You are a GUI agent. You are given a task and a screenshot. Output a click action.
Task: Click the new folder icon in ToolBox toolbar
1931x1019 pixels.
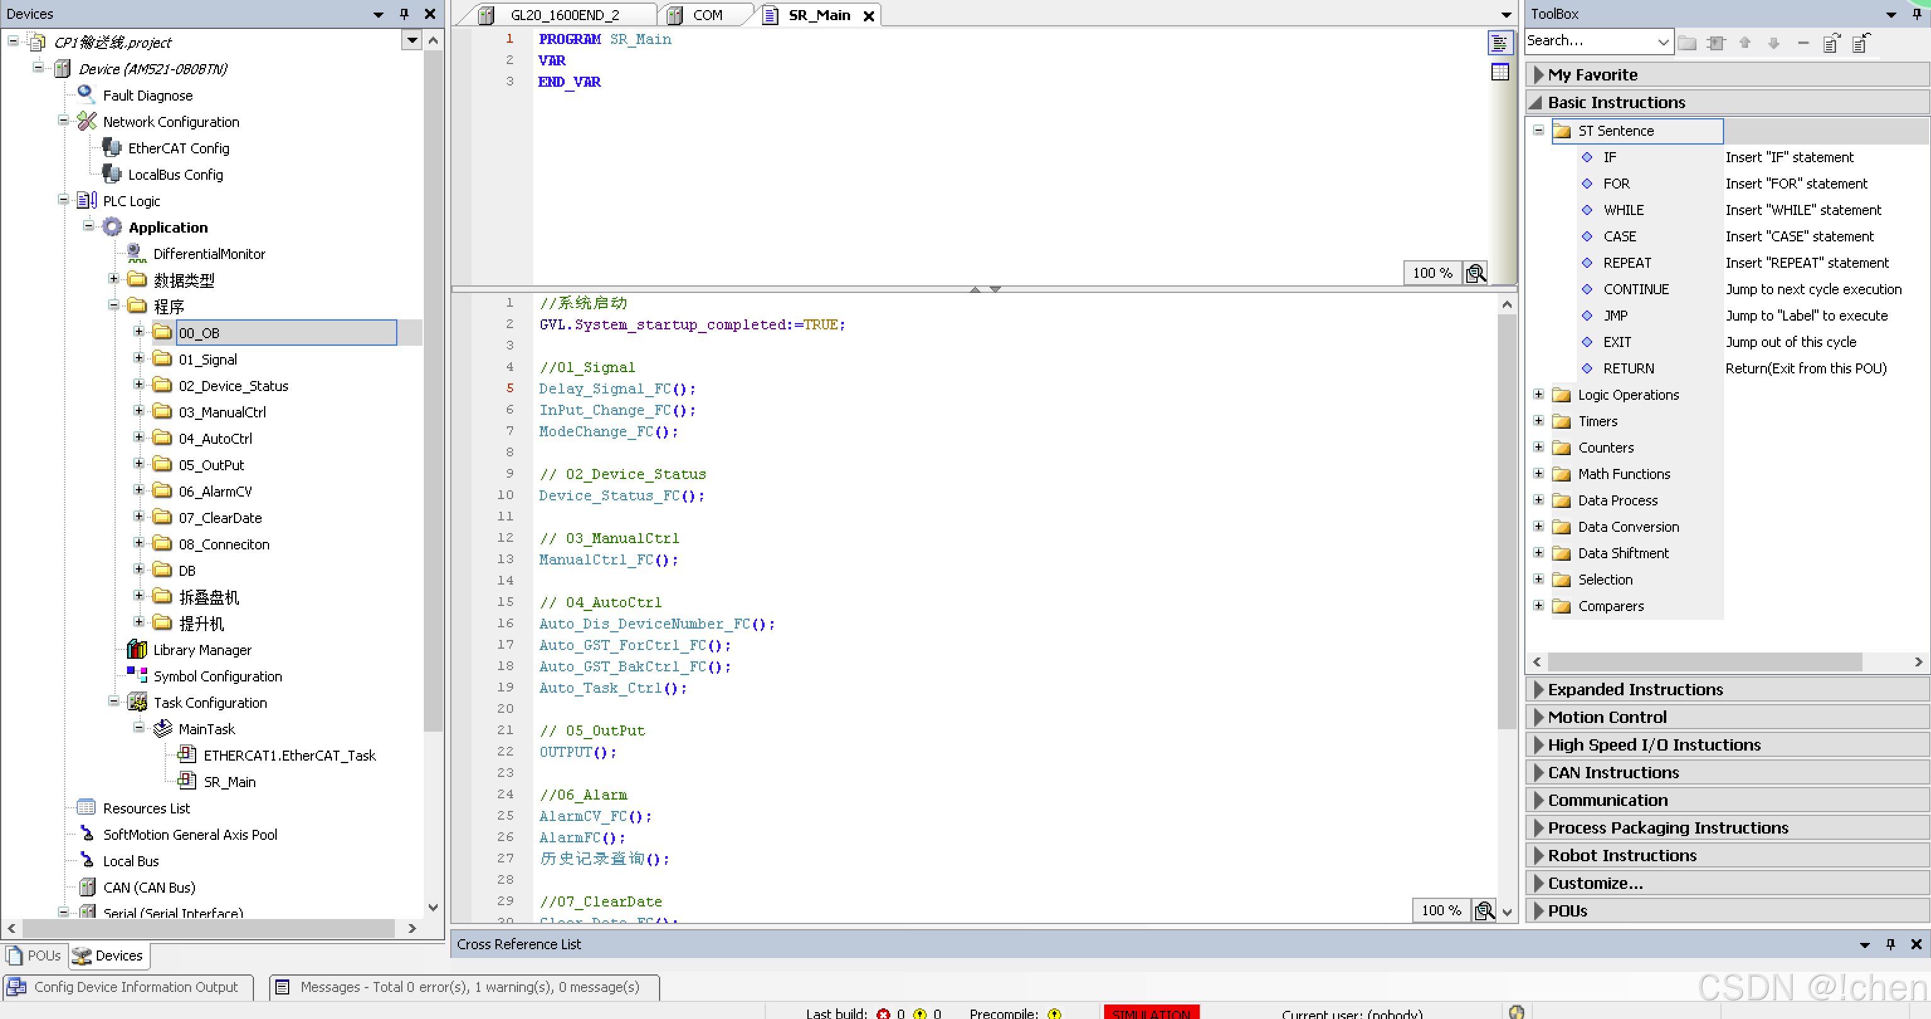(x=1686, y=43)
